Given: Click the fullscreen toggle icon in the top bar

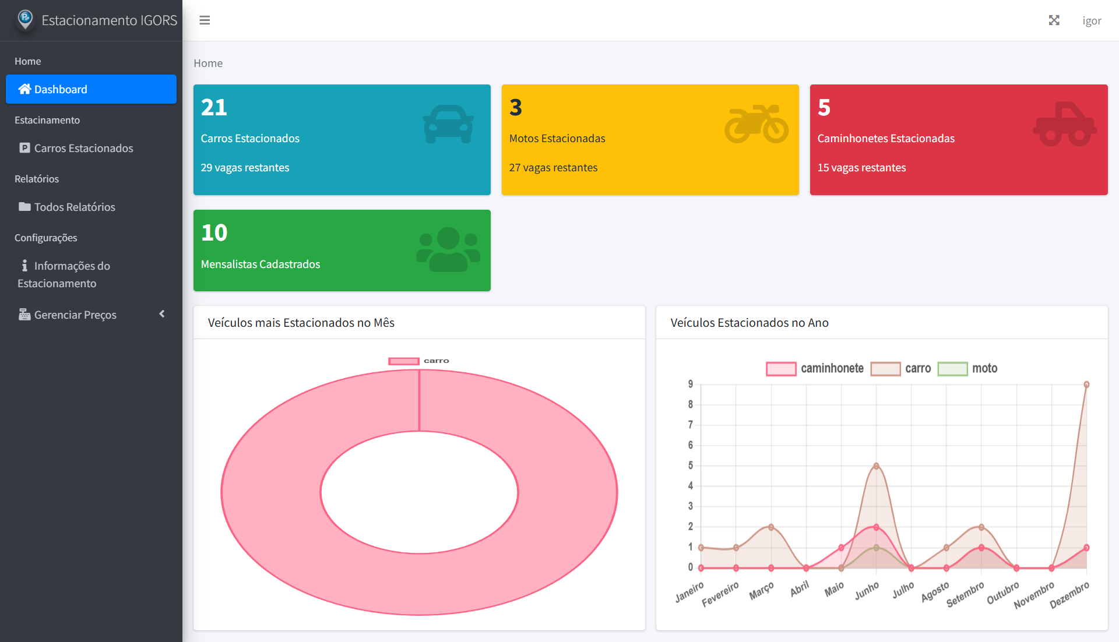Looking at the screenshot, I should [1055, 20].
